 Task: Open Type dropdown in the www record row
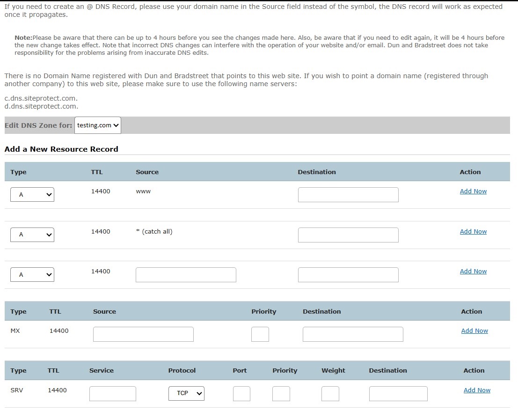point(32,195)
